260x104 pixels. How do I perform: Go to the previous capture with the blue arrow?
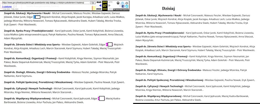(x=100, y=6)
